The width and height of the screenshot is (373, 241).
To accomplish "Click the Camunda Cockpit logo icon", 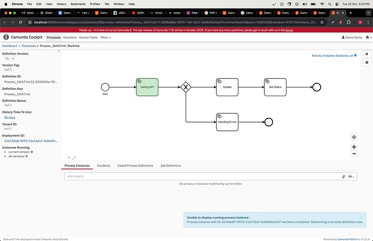I will pos(6,38).
